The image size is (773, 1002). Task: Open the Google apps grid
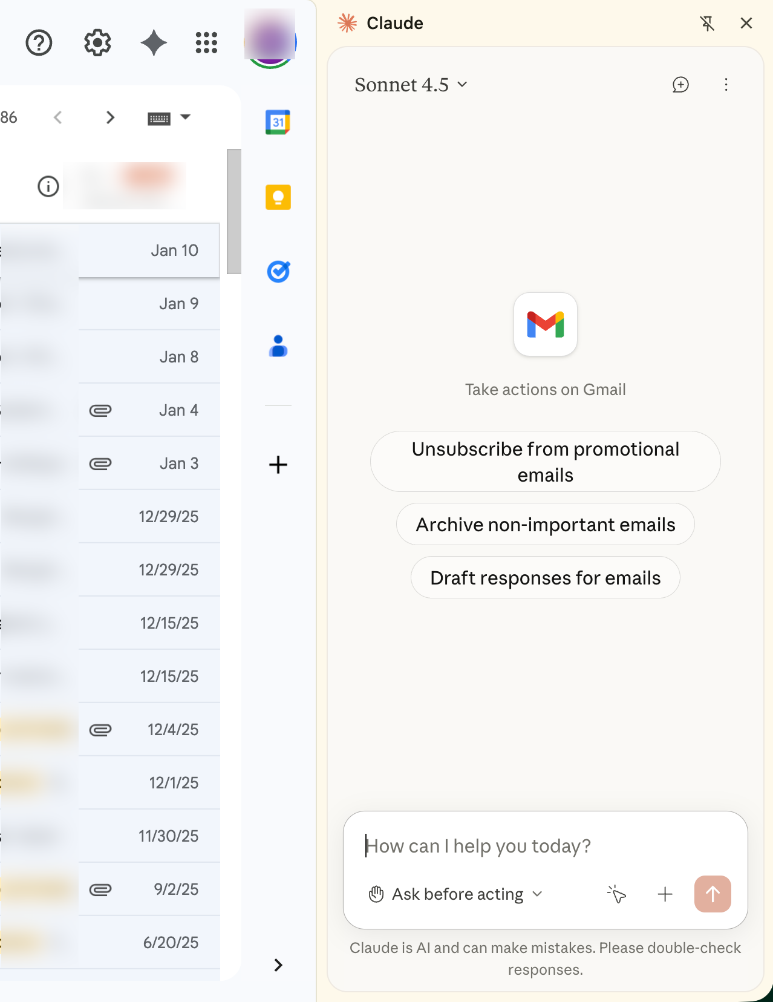[207, 43]
